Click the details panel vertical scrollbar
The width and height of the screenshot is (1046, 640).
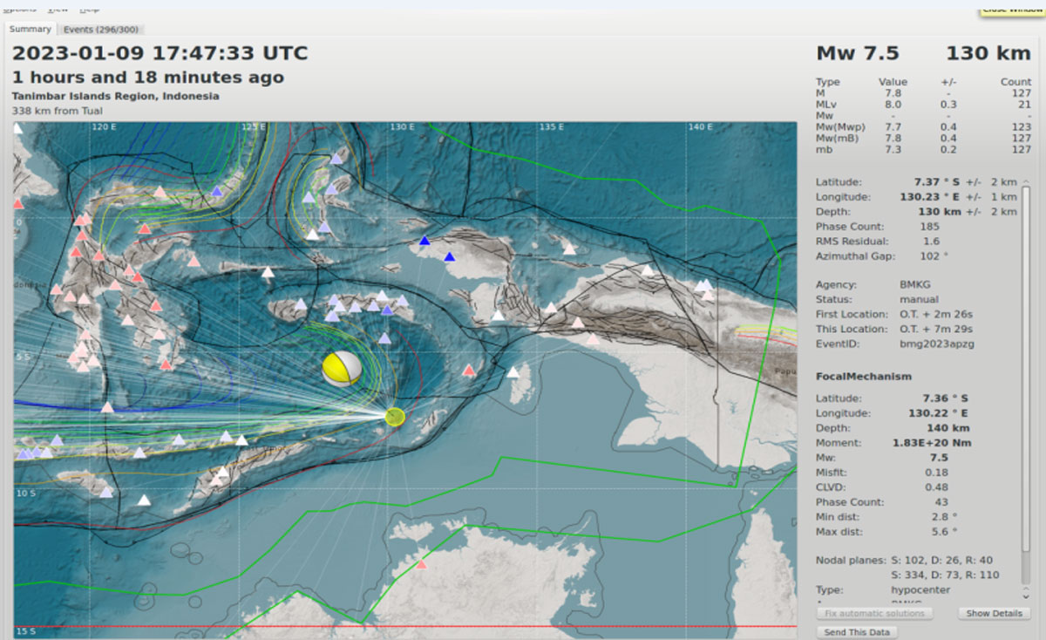click(x=1025, y=349)
